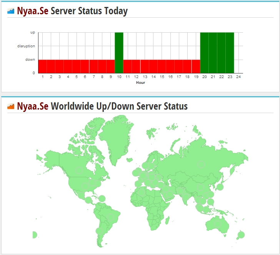This screenshot has width=280, height=255.
Task: Click the 'disruption' y-axis label
Action: [26, 46]
